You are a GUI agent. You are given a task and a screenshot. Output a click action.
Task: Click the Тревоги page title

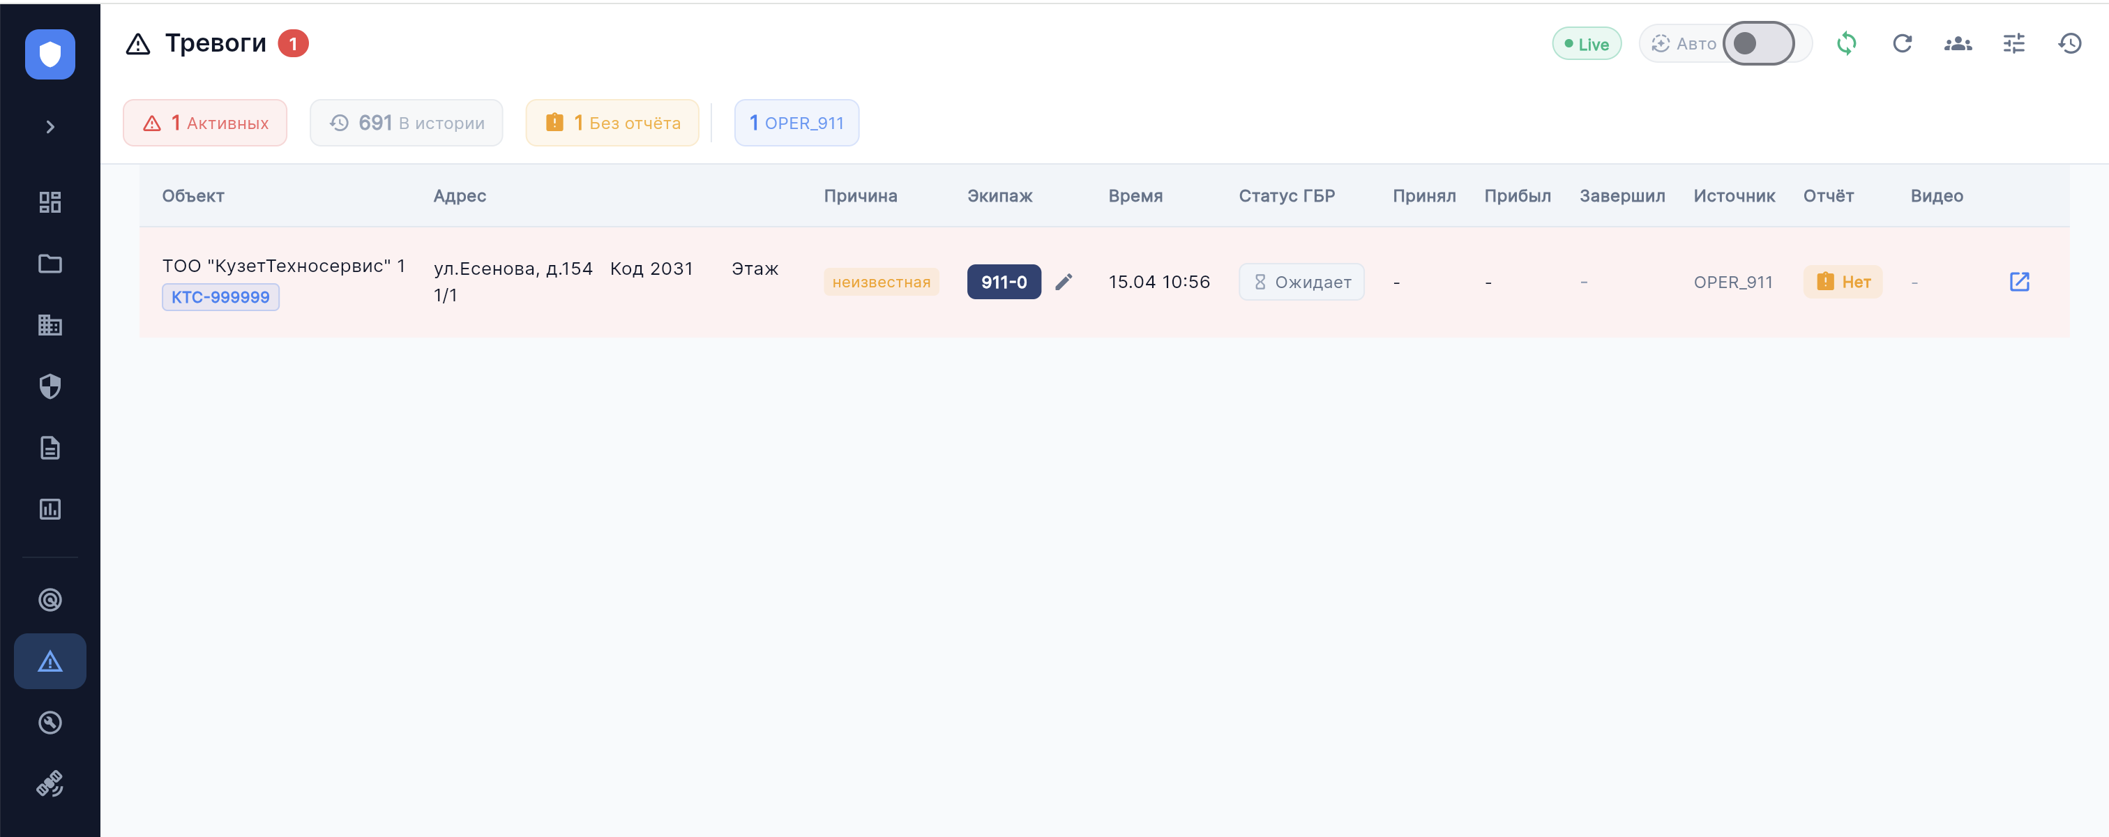pyautogui.click(x=216, y=43)
